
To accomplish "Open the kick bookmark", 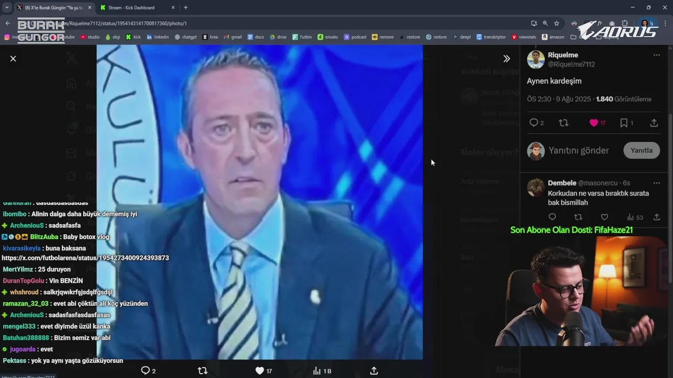I will click(134, 37).
